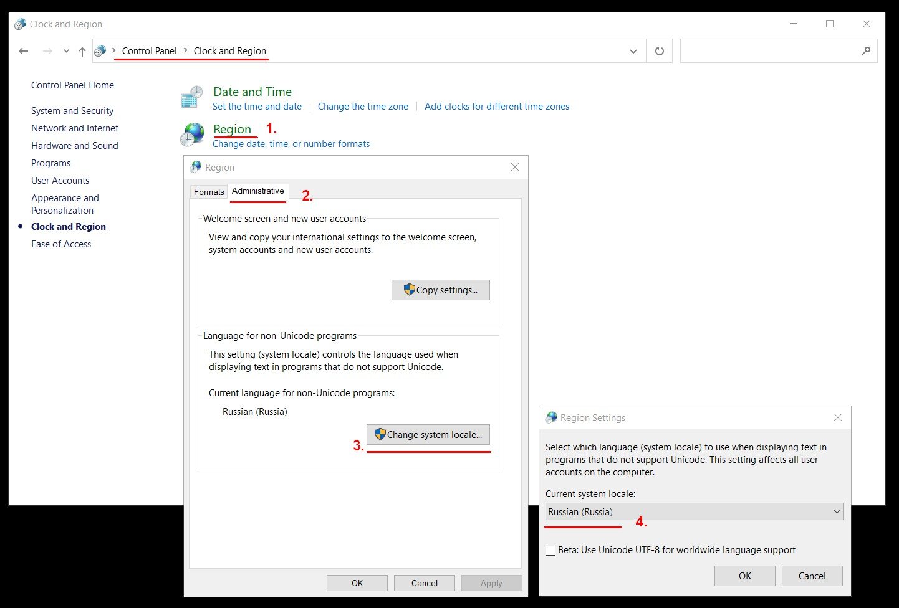
Task: Switch to the Formats tab
Action: click(209, 192)
